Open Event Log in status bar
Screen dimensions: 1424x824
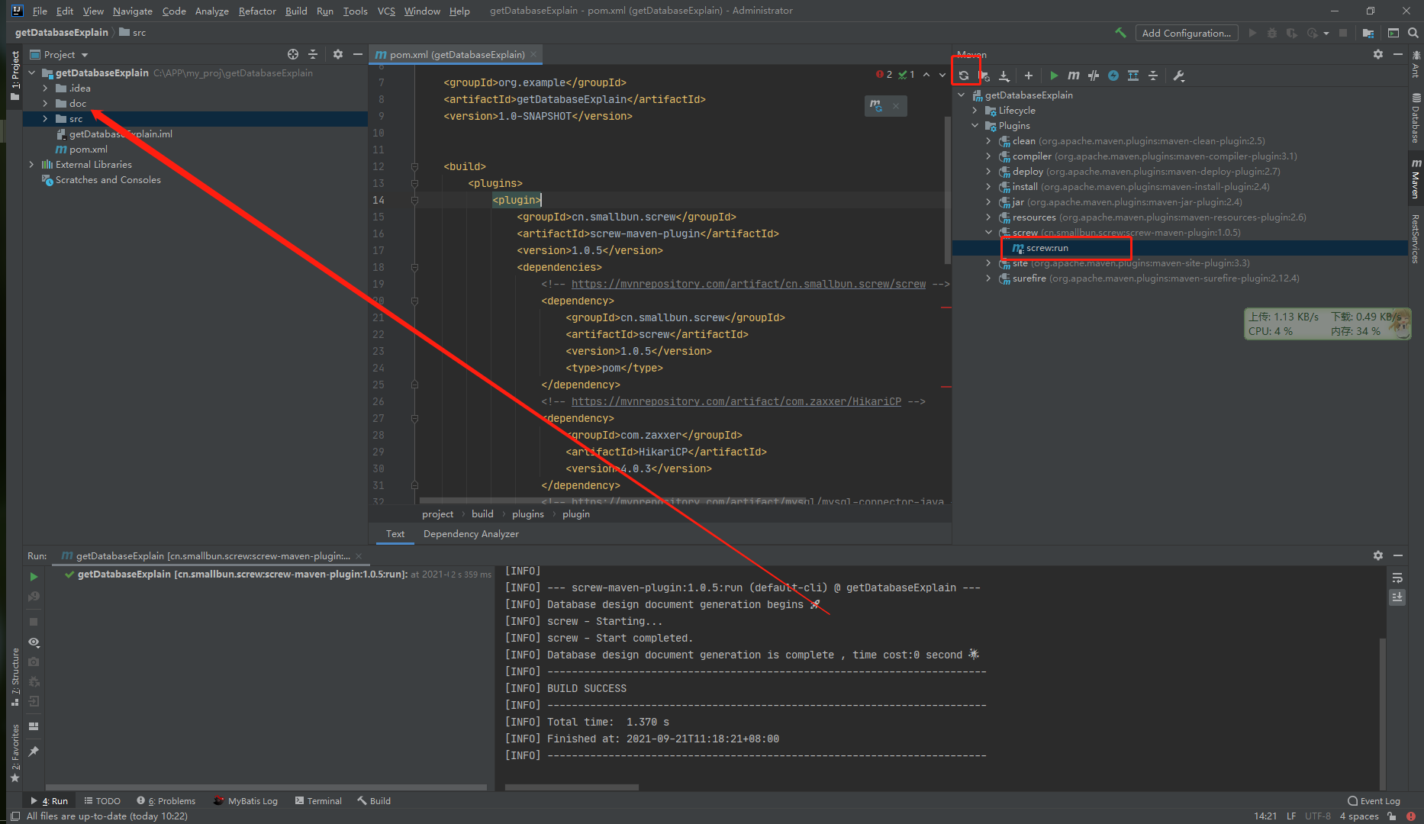[1374, 801]
